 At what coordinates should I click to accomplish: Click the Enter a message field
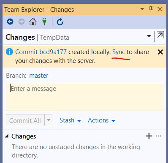[x=84, y=97]
